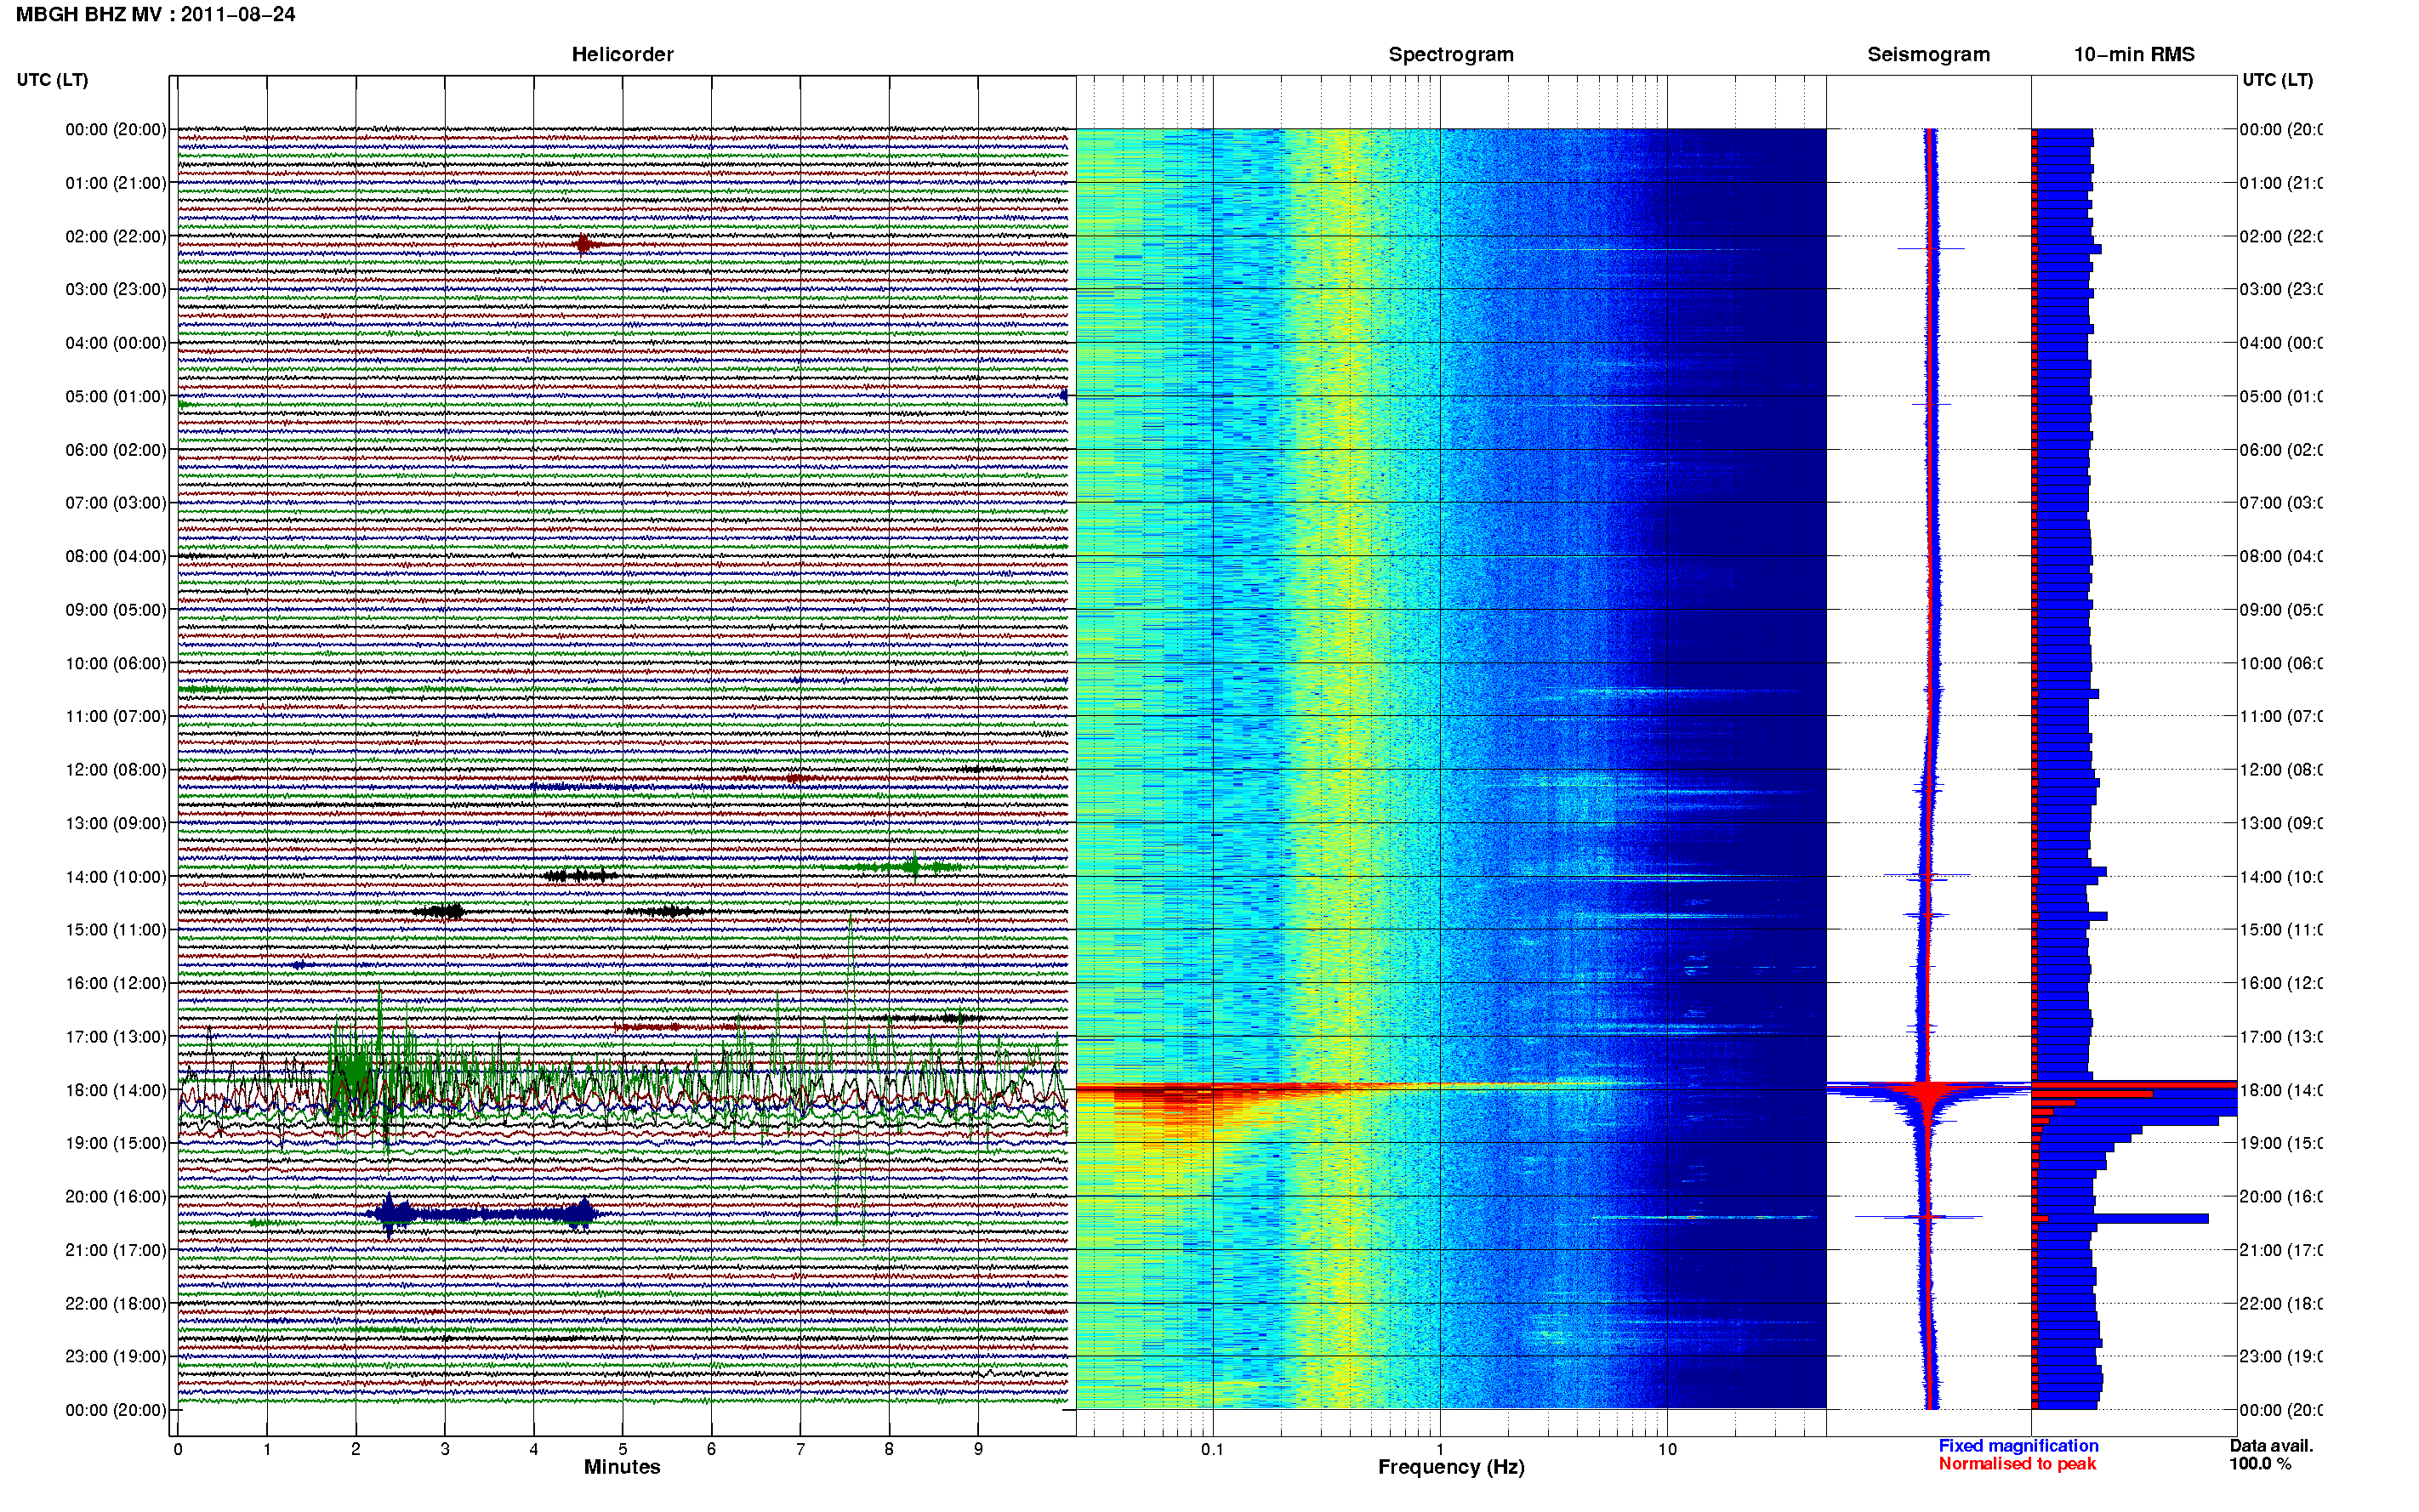Select the left time label '18:00 (14:00)'
Image resolution: width=2419 pixels, height=1512 pixels.
(116, 1090)
